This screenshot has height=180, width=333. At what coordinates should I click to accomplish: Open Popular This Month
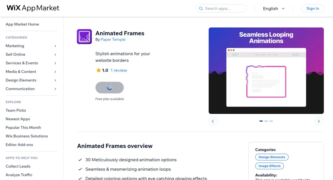point(23,127)
